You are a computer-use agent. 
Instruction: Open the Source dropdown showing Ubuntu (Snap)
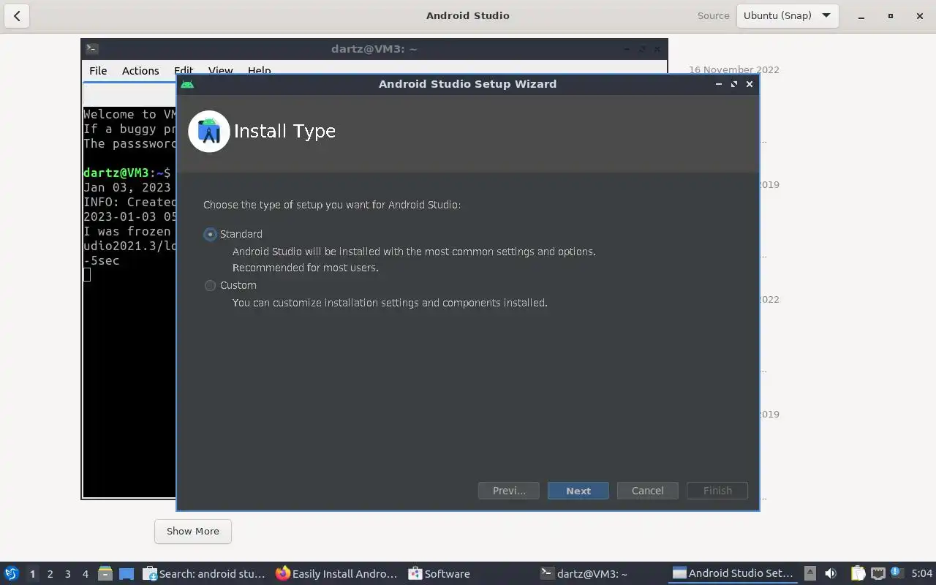787,15
